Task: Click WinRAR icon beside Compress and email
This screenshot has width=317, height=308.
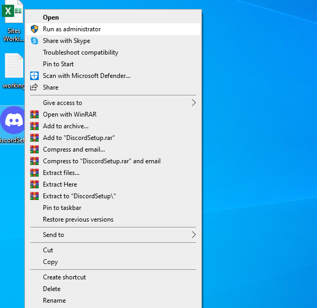Action: 34,149
